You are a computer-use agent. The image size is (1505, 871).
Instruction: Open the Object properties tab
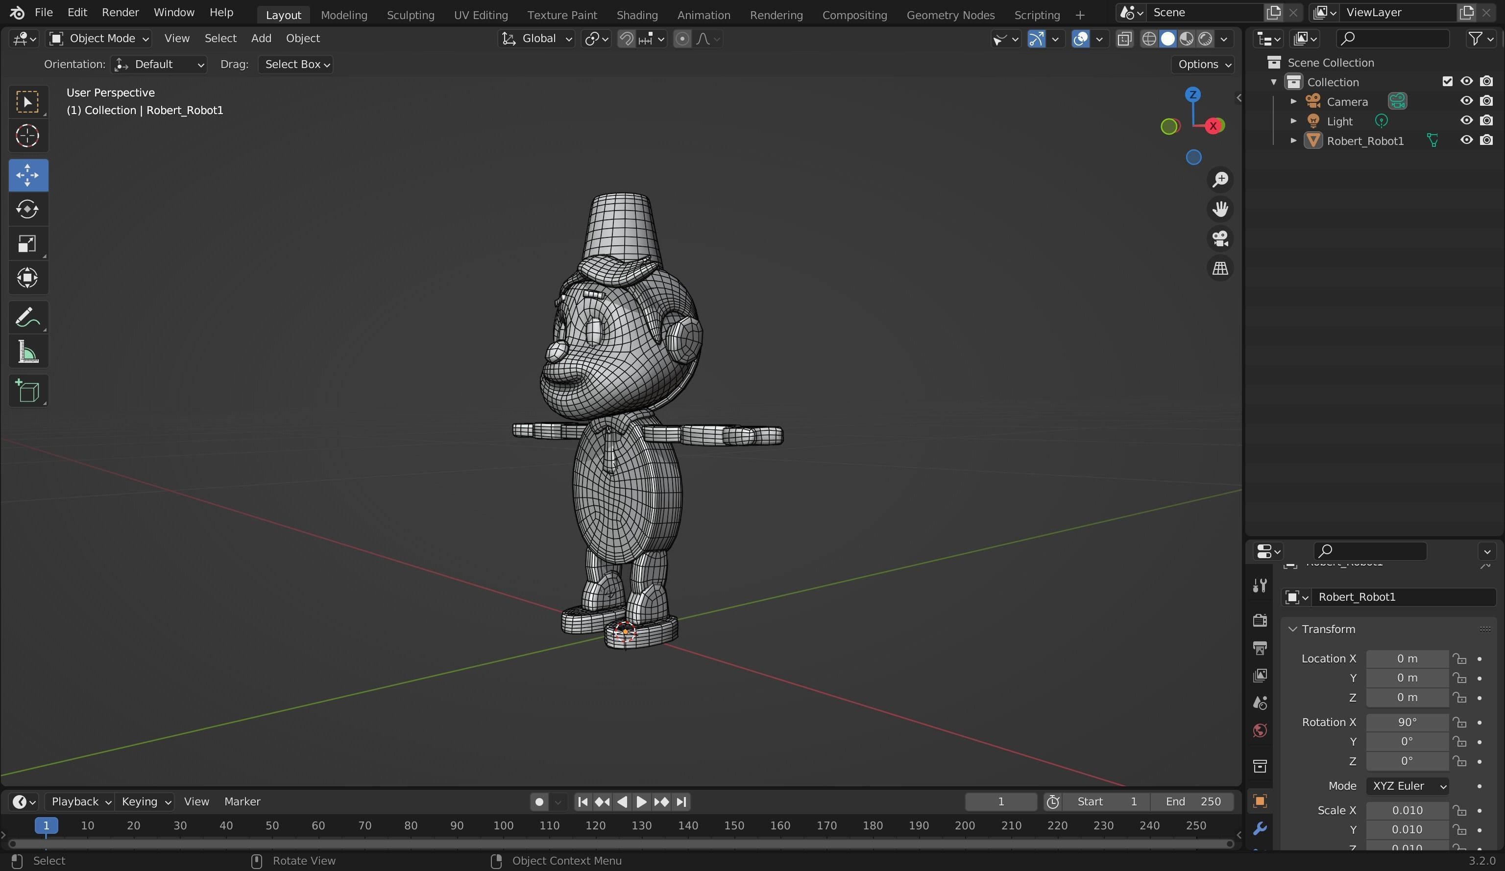(x=1260, y=801)
